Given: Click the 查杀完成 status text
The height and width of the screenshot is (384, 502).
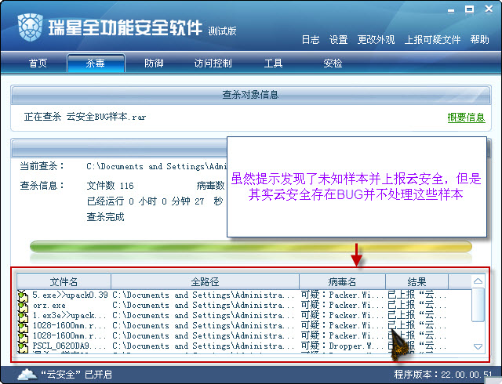Looking at the screenshot, I should click(x=105, y=217).
